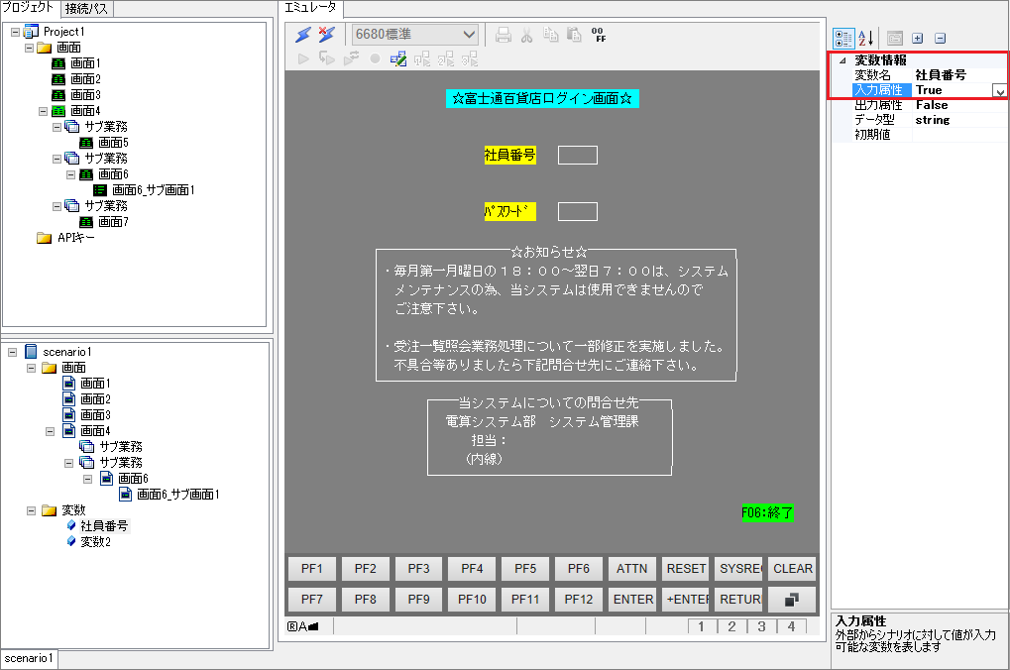Screen dimensions: 1010x670
Task: Click the minus collapse-all icon in properties
Action: click(941, 39)
